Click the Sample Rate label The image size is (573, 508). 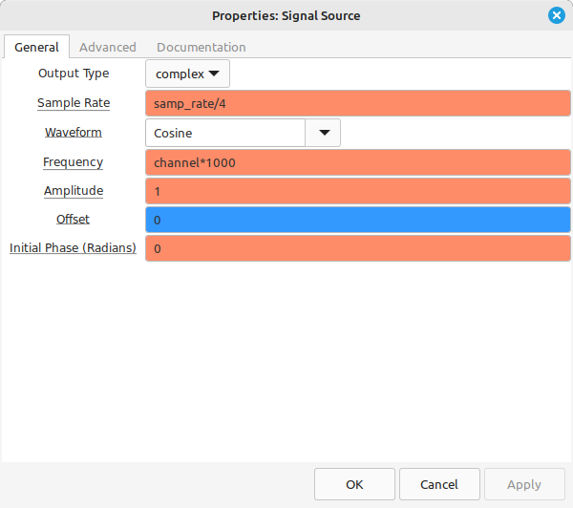(x=74, y=103)
